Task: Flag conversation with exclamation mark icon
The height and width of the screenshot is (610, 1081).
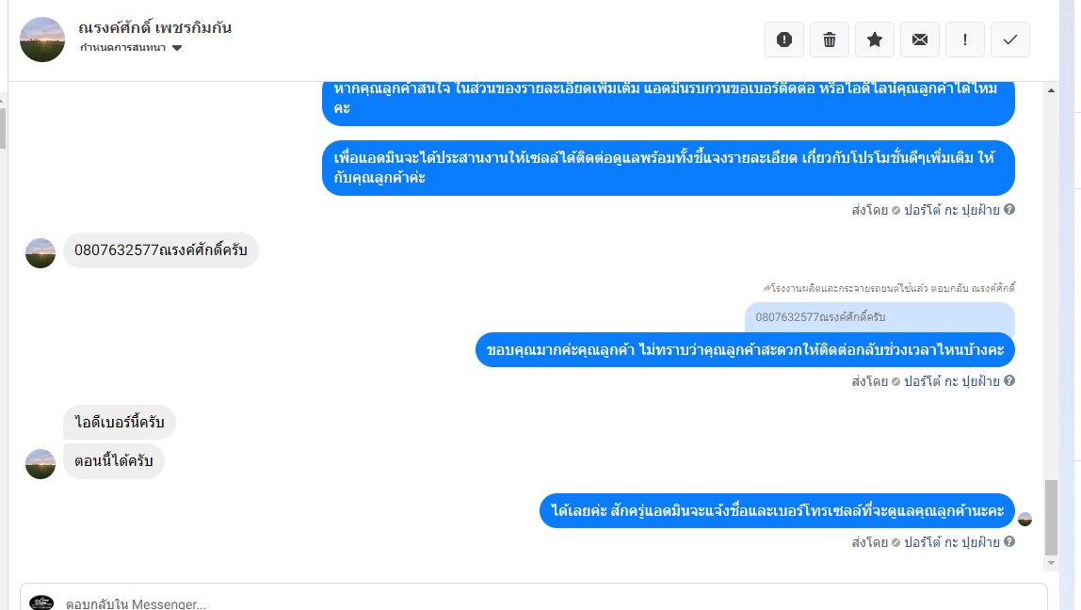Action: tap(964, 40)
